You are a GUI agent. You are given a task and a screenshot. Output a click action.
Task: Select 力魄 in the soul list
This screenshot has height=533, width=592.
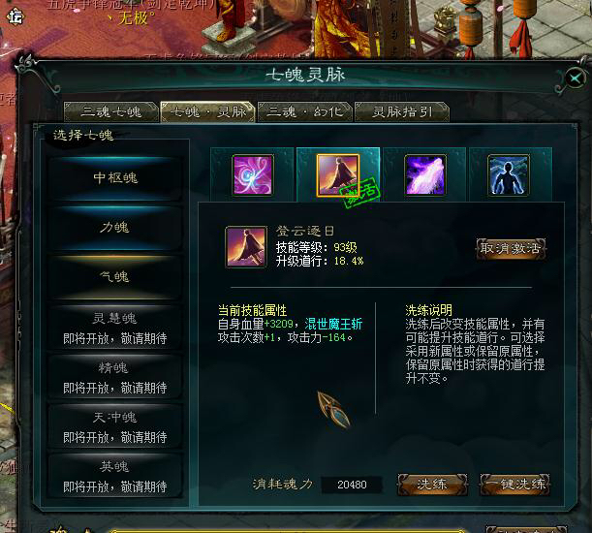[x=115, y=227]
